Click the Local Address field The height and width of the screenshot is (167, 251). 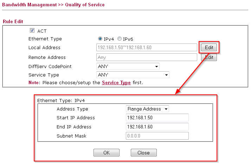[147, 47]
